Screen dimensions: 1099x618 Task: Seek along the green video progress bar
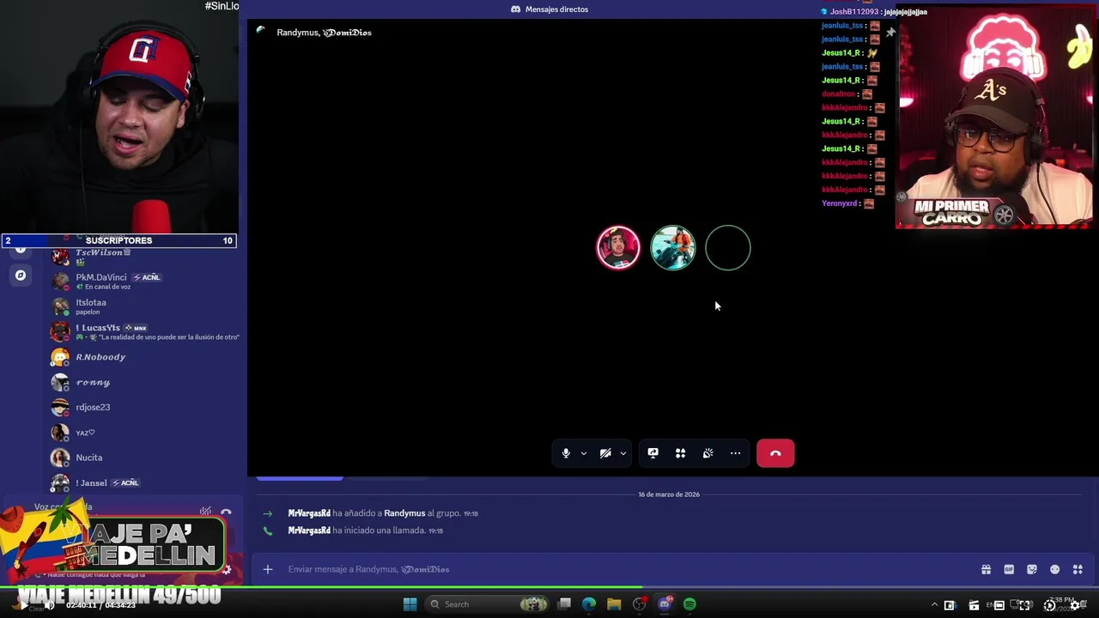(x=549, y=587)
